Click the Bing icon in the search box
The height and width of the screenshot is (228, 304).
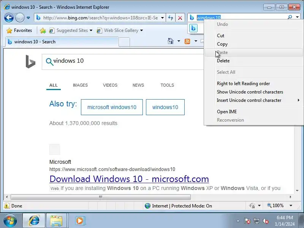(x=192, y=17)
